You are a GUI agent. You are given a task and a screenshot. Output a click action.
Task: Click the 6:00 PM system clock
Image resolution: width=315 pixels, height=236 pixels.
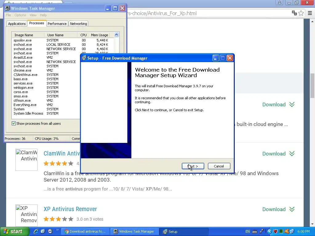304,232
